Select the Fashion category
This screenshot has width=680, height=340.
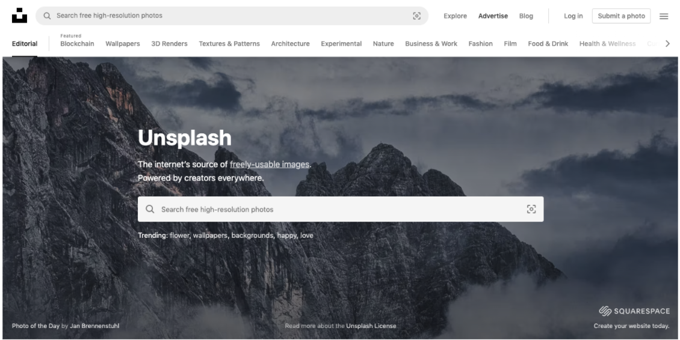click(x=480, y=44)
